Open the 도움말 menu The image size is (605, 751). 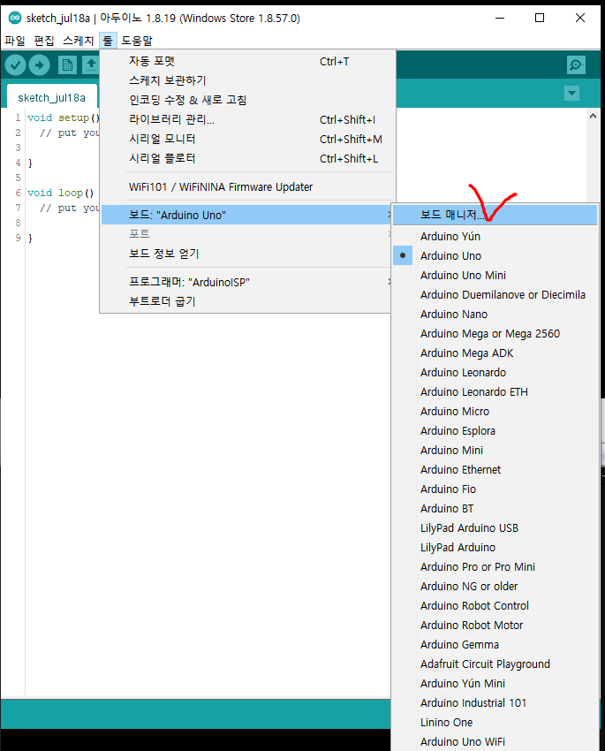pos(137,41)
